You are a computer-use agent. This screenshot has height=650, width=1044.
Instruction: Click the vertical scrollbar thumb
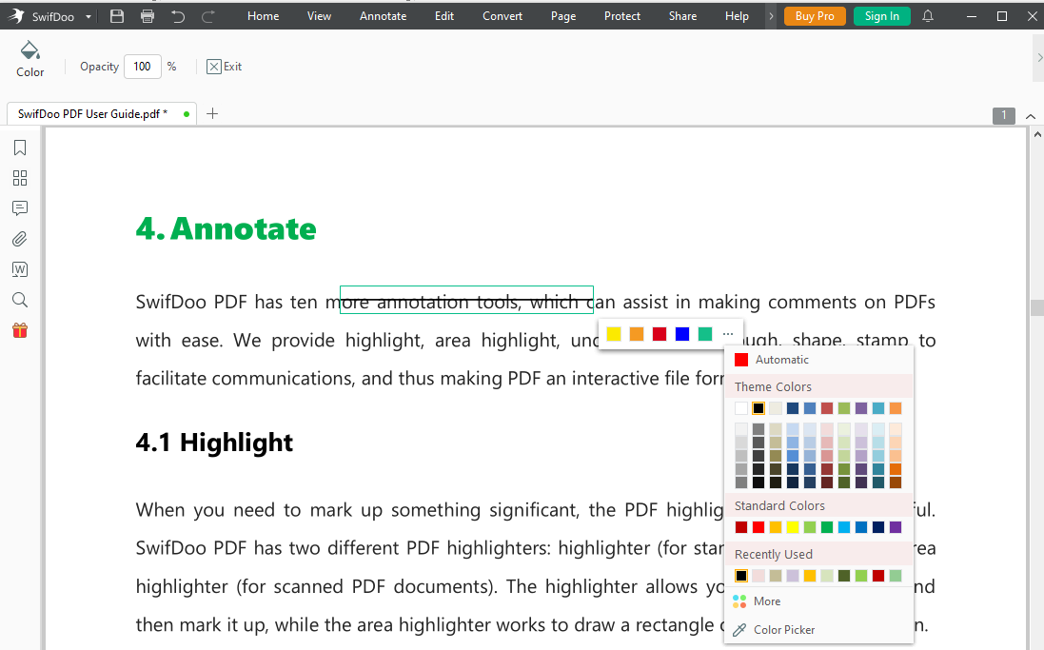[1036, 307]
